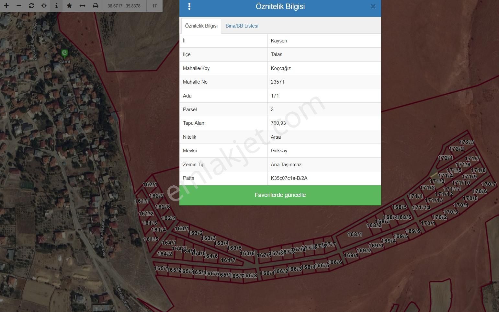Click parcel 171/3 on the map
This screenshot has height=312, width=499.
pyautogui.click(x=437, y=181)
